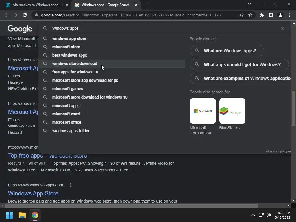Open 'Windows App Store' search result
296x222 pixels.
tap(33, 193)
